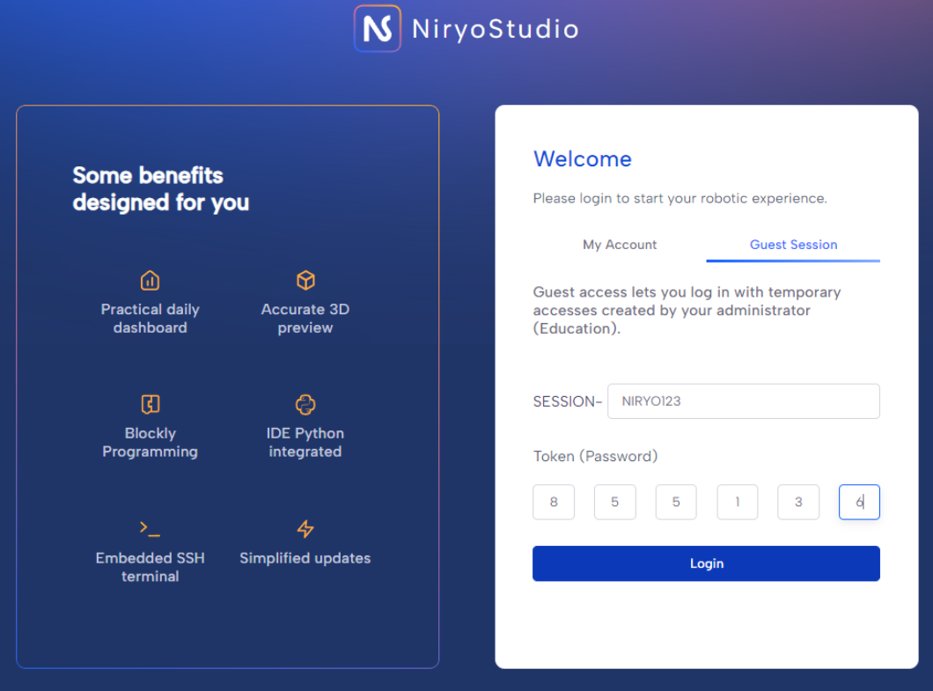Click the IDE Python integrated icon
This screenshot has height=691, width=933.
point(305,405)
